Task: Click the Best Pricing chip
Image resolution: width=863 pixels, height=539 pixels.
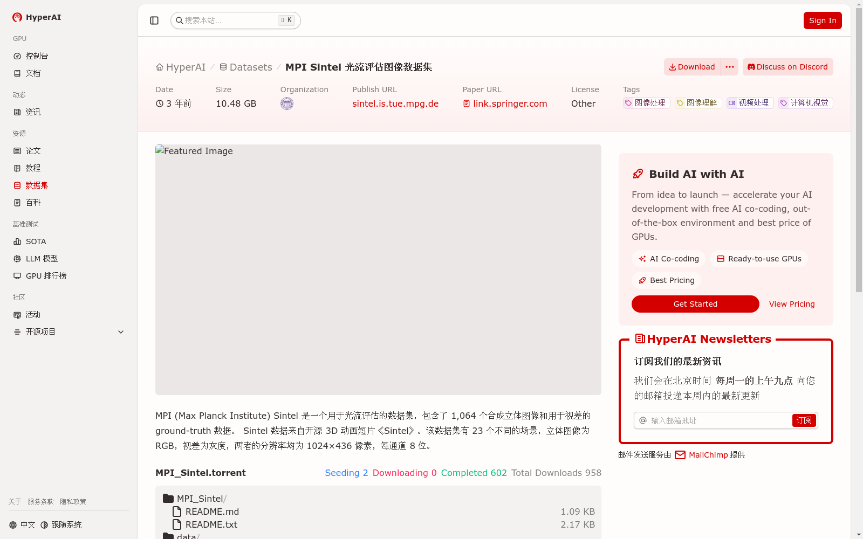Action: [667, 280]
